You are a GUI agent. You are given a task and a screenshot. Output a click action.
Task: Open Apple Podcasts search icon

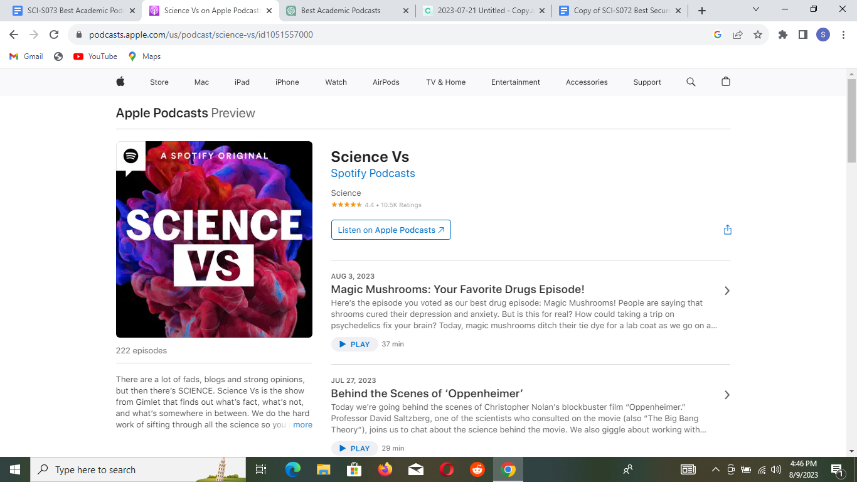(691, 82)
